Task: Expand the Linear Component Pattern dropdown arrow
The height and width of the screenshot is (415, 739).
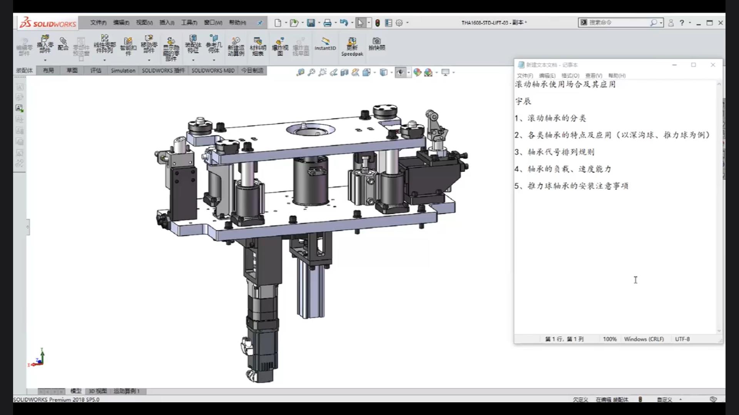Action: (104, 60)
